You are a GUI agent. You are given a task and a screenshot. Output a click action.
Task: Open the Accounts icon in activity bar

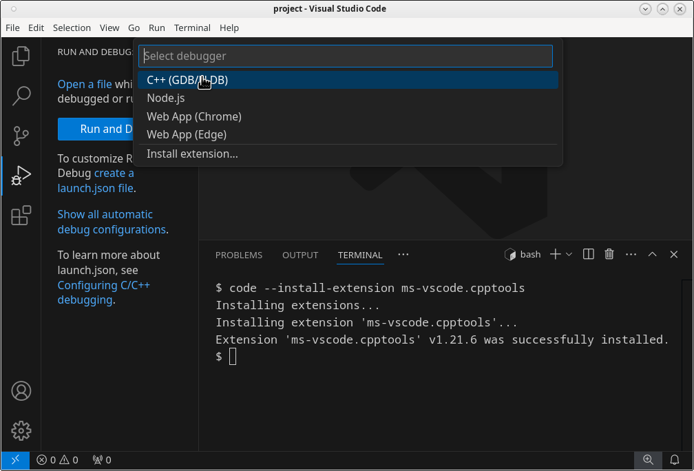click(x=21, y=391)
